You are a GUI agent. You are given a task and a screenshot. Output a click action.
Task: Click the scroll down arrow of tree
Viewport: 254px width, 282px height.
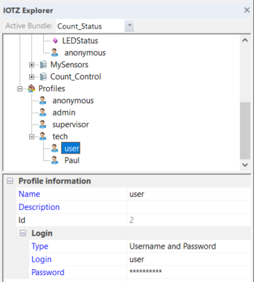pyautogui.click(x=245, y=165)
